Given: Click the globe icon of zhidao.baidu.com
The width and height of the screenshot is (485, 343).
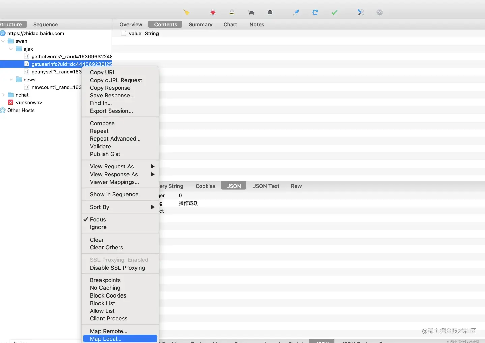Looking at the screenshot, I should [3, 33].
